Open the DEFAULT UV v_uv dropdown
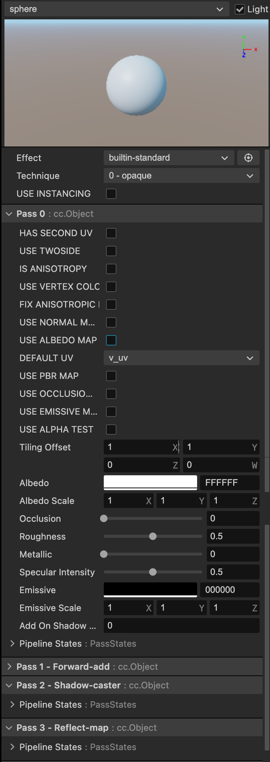 pyautogui.click(x=181, y=358)
